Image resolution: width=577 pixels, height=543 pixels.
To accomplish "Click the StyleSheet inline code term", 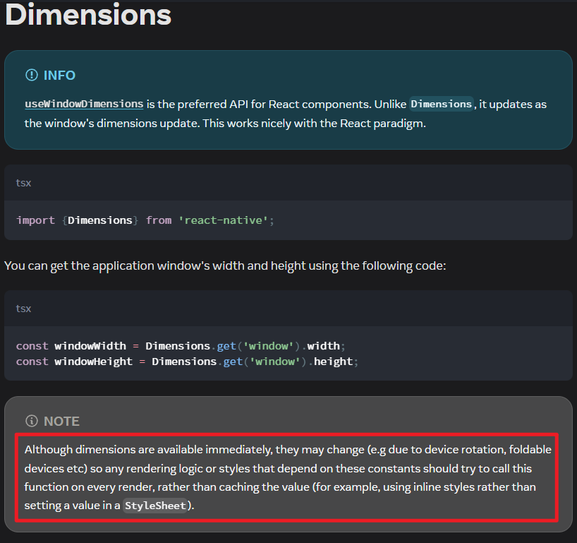I will (155, 506).
